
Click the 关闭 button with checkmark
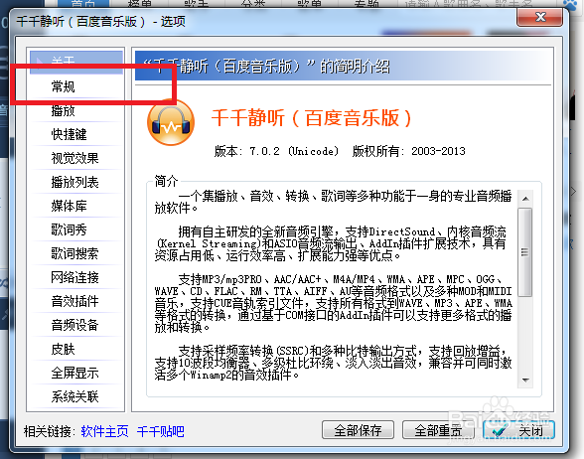pos(518,430)
